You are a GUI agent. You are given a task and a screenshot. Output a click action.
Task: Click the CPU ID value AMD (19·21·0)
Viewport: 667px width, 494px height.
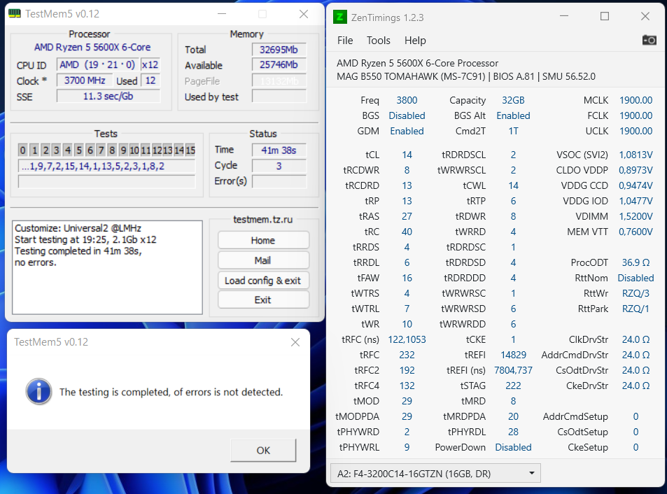pos(97,64)
